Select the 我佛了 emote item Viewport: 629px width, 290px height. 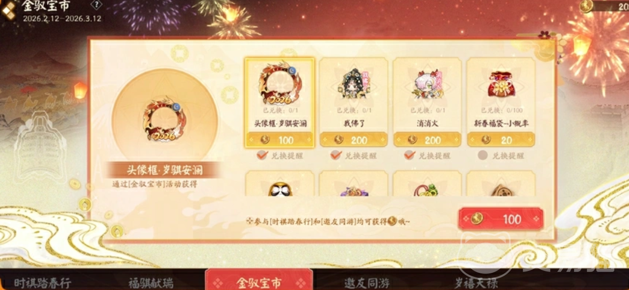pyautogui.click(x=354, y=102)
